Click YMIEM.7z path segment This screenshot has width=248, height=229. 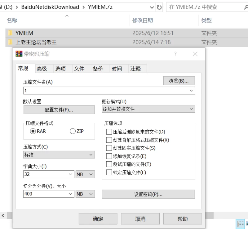click(100, 7)
